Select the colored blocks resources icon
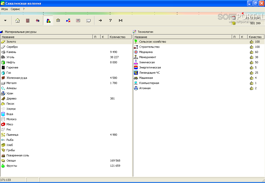This screenshot has width=265, height=183. 48,20
